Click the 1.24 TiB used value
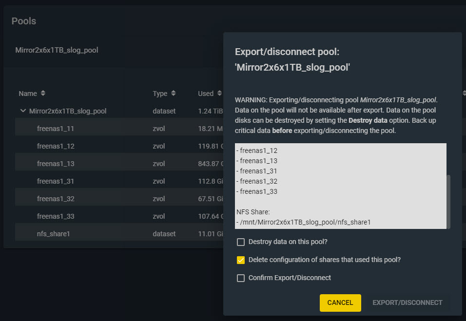This screenshot has width=466, height=321. pyautogui.click(x=211, y=111)
